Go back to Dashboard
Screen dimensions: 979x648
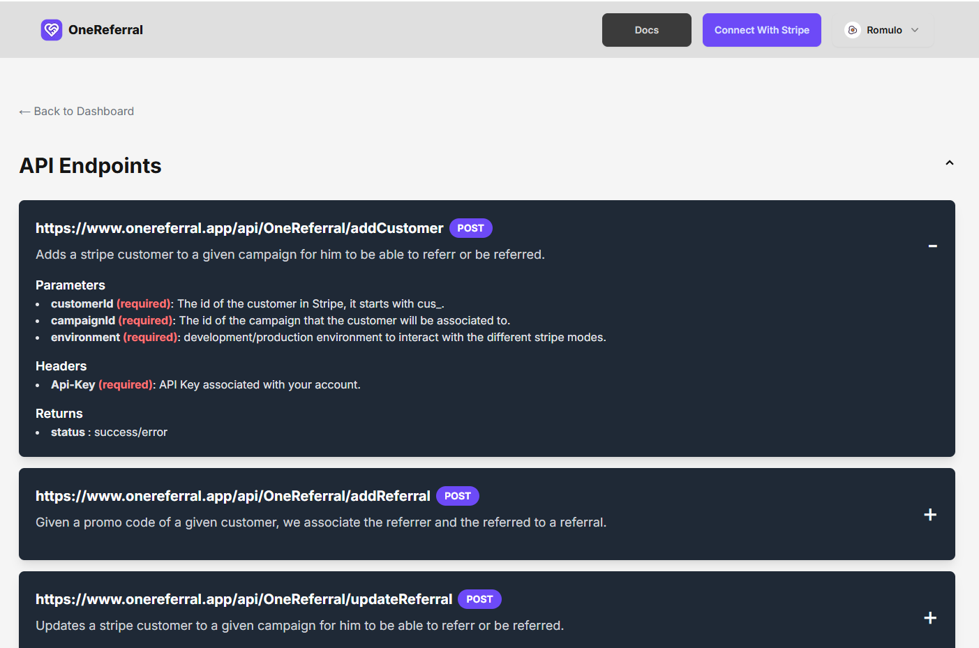(x=77, y=112)
